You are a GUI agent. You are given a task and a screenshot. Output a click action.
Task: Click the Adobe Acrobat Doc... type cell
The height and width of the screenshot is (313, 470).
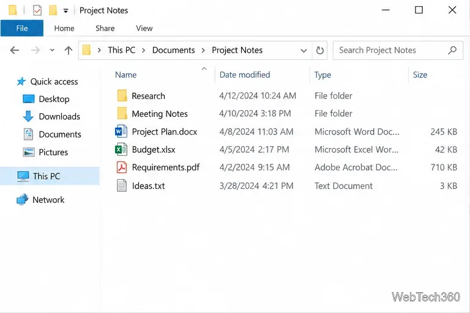click(356, 167)
